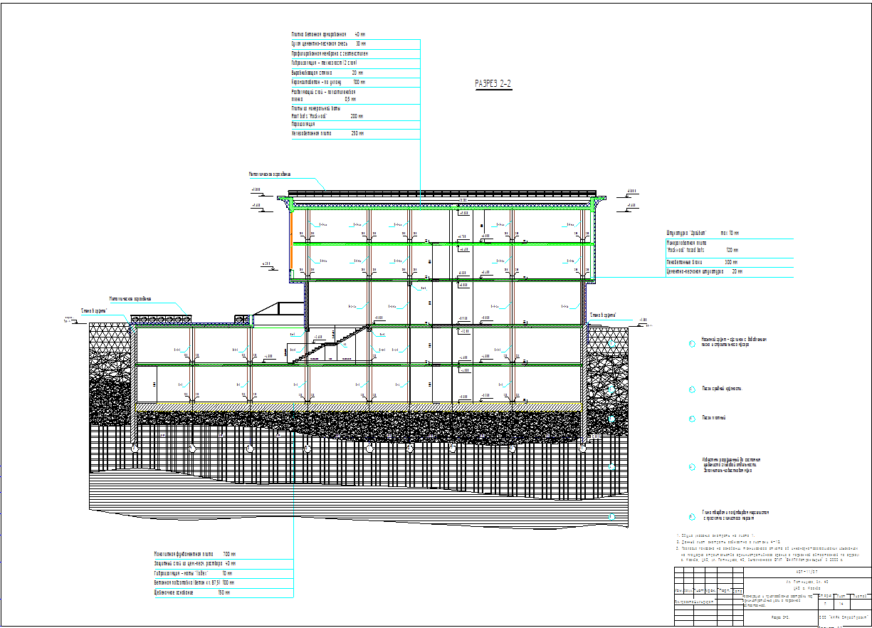Select the second soil legend circle marker
Image resolution: width=872 pixels, height=628 pixels.
click(x=691, y=389)
